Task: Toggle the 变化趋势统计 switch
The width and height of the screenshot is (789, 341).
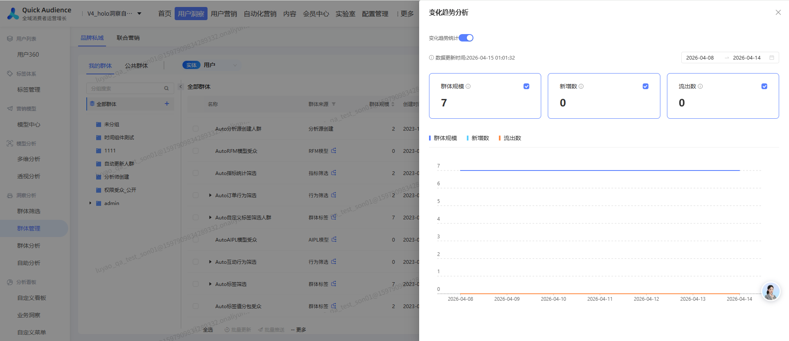Action: click(x=466, y=38)
